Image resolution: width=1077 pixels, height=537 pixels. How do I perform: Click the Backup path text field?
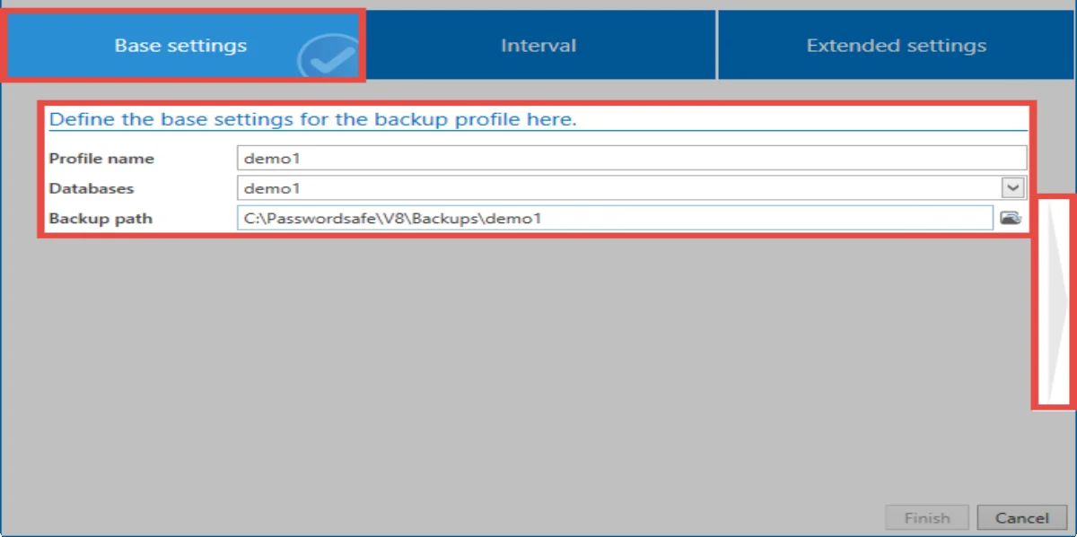coord(615,218)
